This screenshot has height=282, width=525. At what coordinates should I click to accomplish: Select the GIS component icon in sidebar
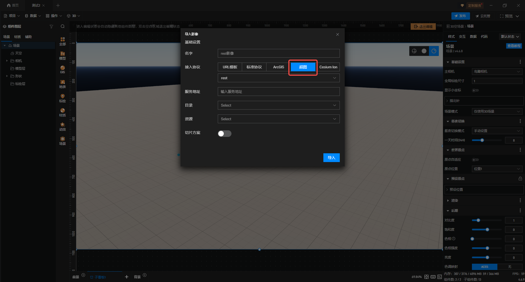point(62,69)
